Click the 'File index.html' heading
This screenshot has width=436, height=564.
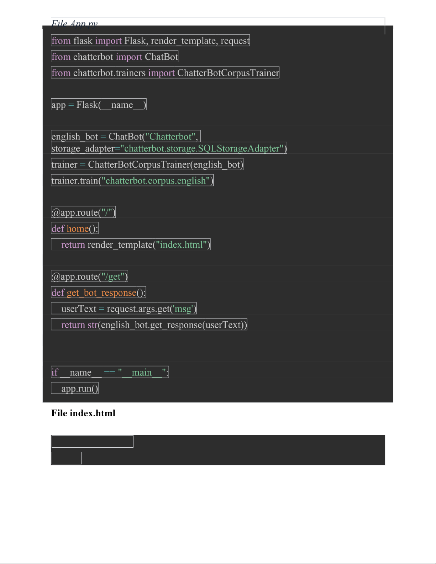83,413
